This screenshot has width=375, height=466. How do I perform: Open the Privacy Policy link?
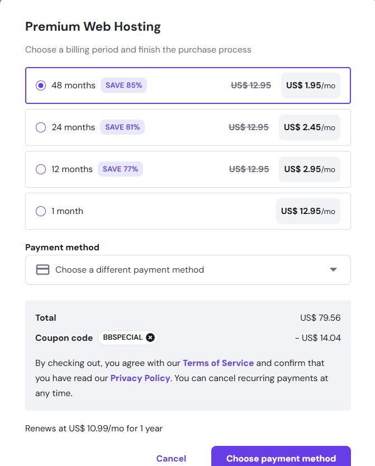[x=140, y=378]
